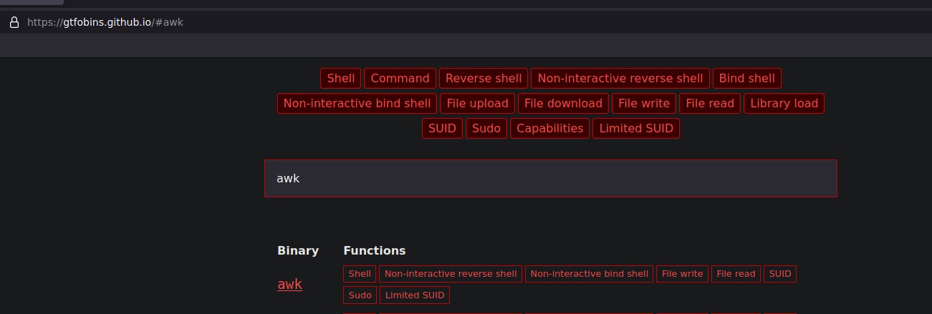Click awk's Non-interactive bind shell tag
932x314 pixels.
click(589, 274)
